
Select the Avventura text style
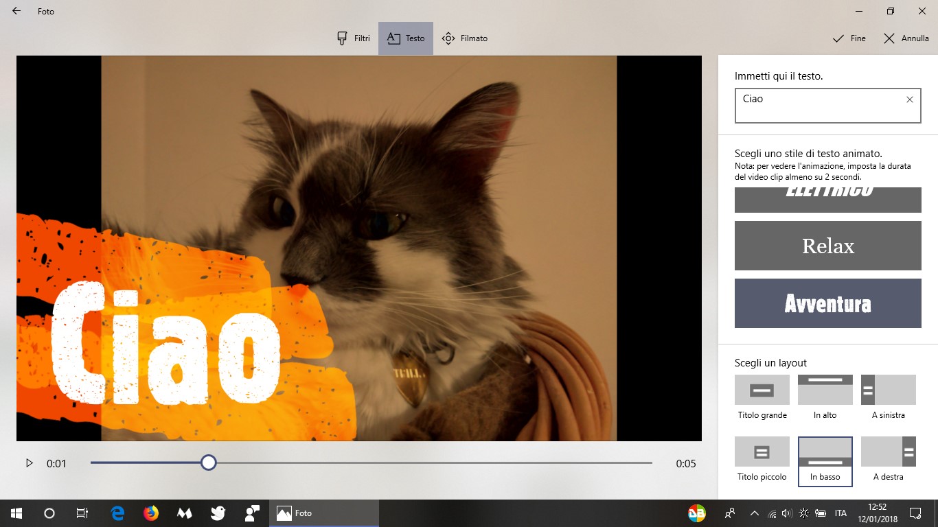(x=828, y=303)
